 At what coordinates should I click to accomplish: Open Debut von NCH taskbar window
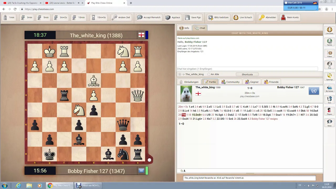88,186
